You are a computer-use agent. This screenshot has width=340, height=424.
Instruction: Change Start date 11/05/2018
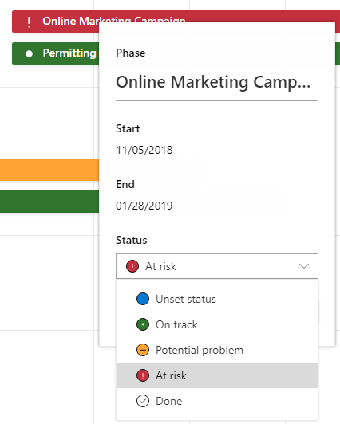(144, 150)
